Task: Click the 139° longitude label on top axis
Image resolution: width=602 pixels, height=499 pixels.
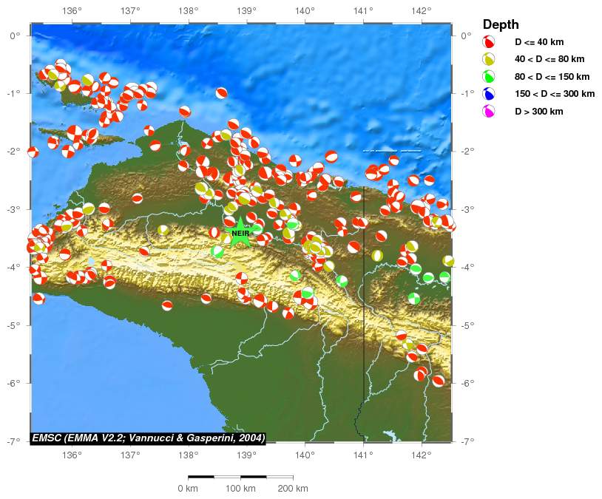Action: pos(246,11)
